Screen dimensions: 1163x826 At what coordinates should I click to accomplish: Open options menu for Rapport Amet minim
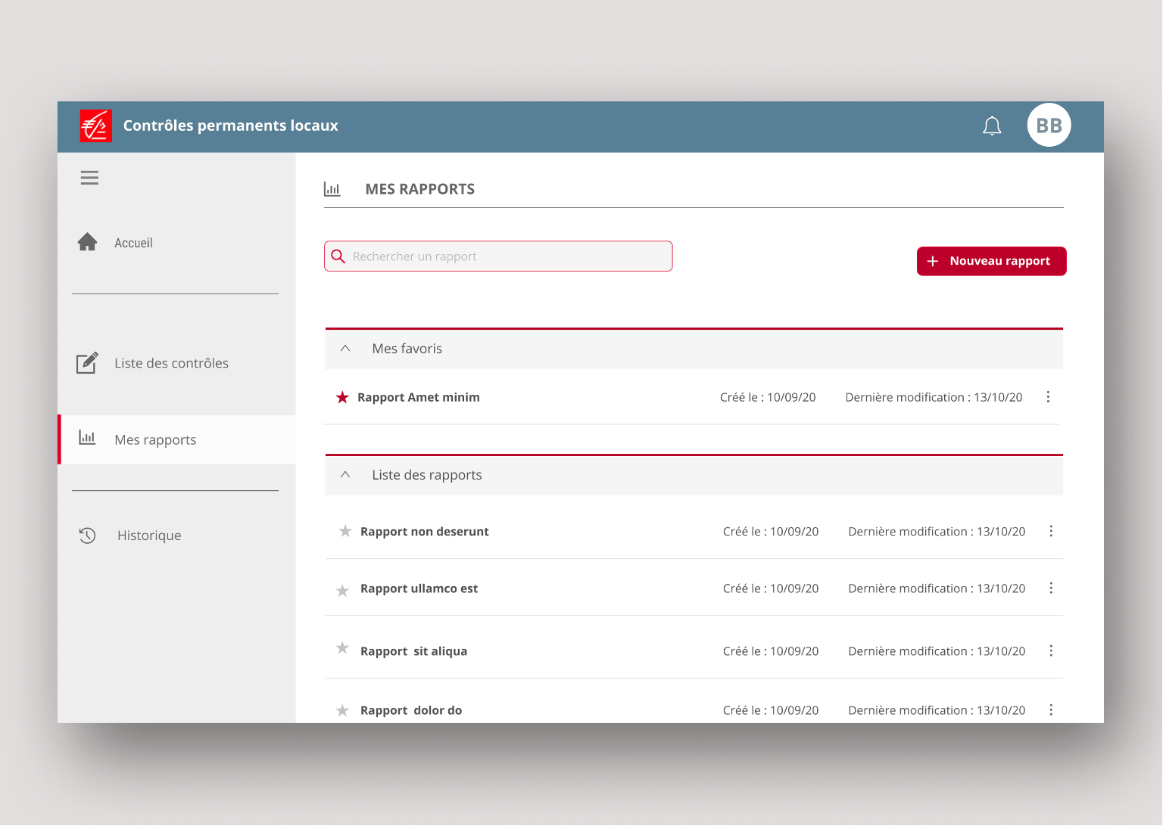coord(1048,397)
